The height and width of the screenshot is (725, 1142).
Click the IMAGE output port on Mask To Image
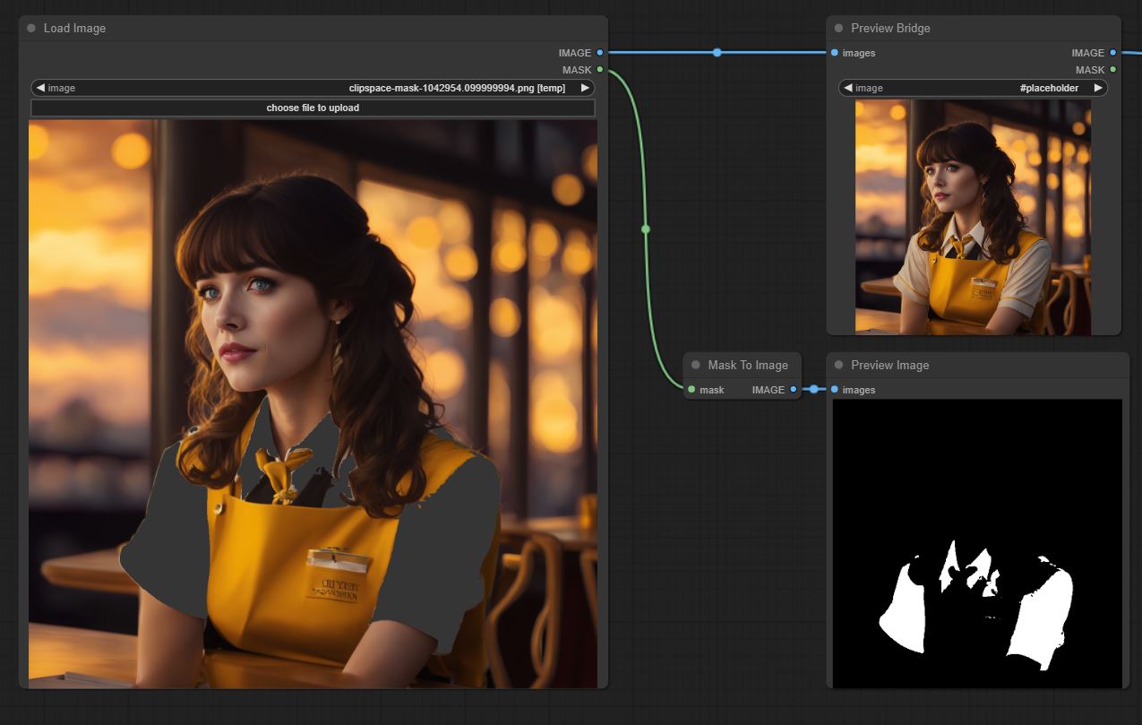(x=794, y=390)
